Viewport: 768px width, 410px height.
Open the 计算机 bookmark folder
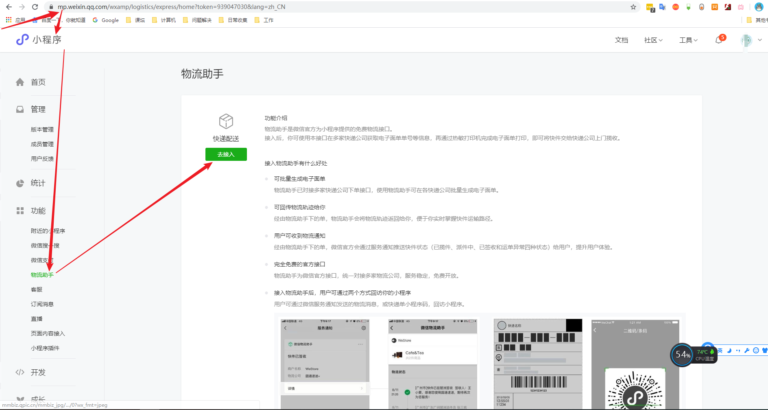[x=164, y=20]
